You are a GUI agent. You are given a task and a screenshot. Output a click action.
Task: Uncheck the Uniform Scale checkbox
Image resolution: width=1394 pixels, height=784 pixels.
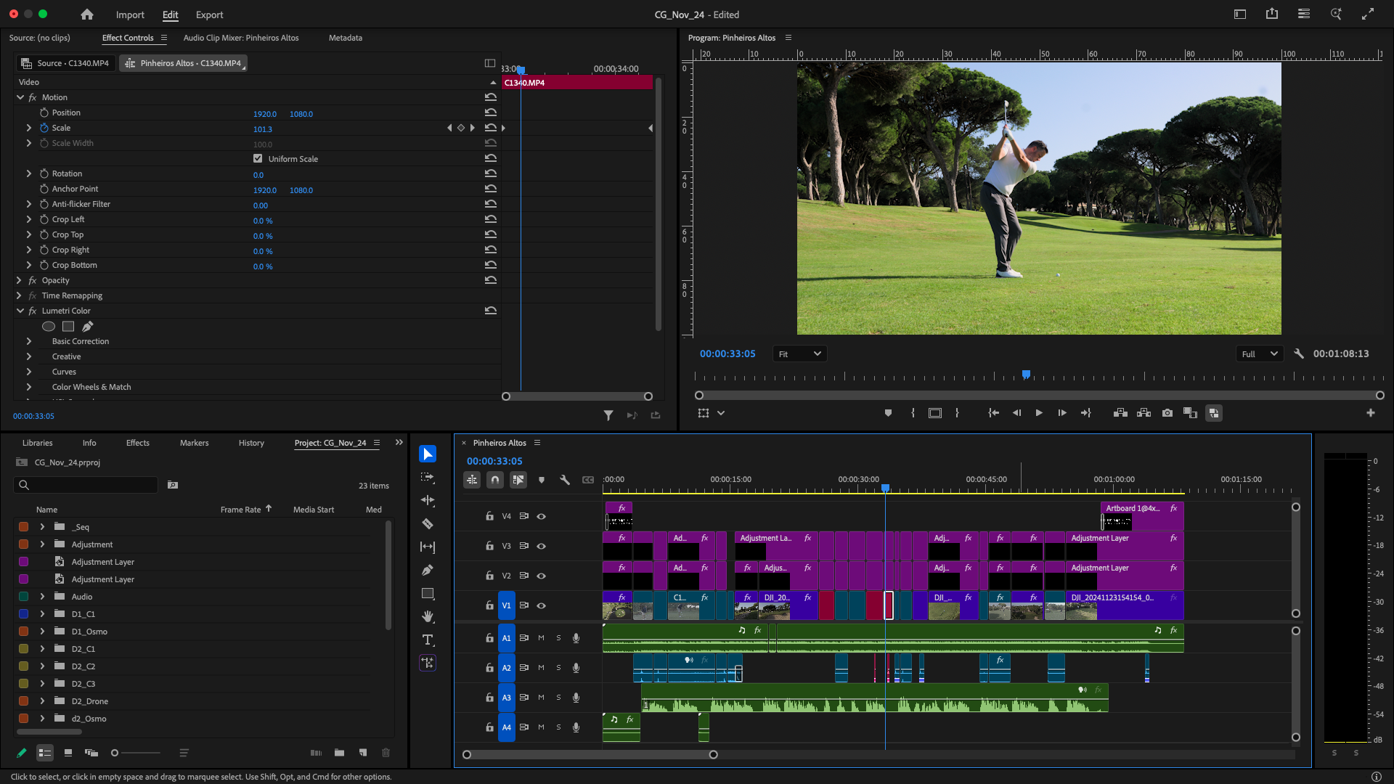tap(258, 158)
